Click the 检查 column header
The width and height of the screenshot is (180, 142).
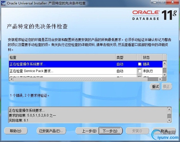click(62, 57)
